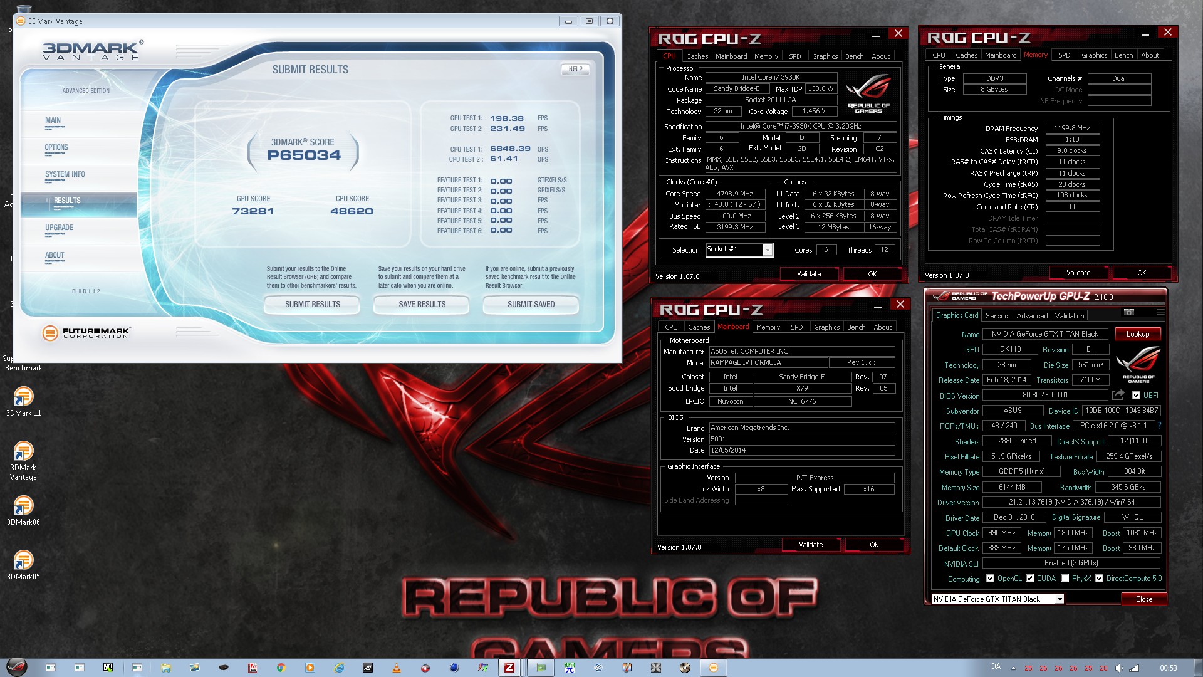Click OK in CPU-Z Mainboard window
The image size is (1203, 677).
point(874,545)
